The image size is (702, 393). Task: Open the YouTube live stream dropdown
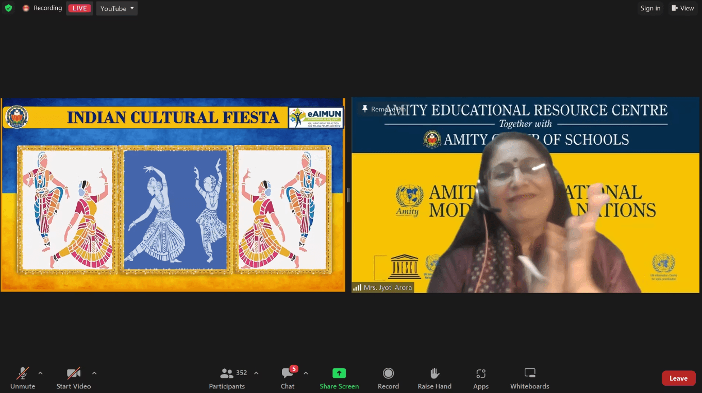[117, 8]
